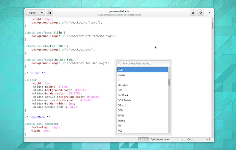Pick F# highlight mode

click(x=142, y=126)
